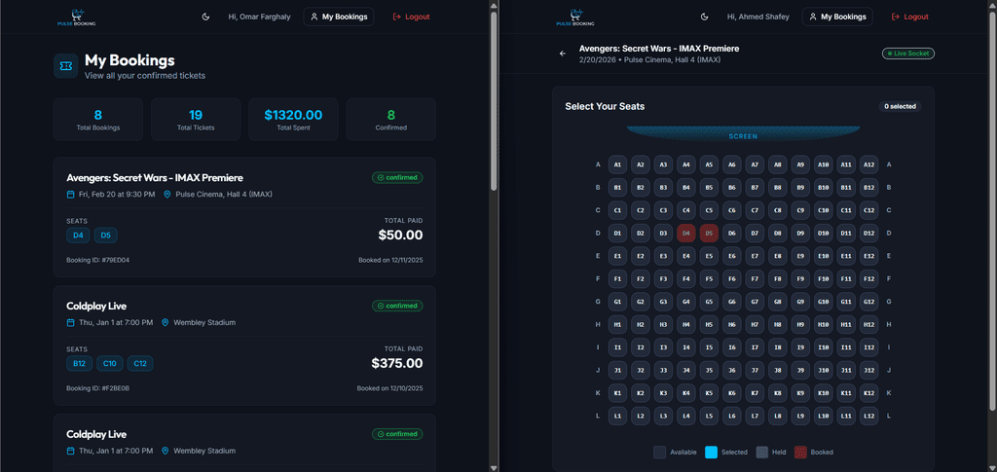
Task: Select seat C9 in the seat map
Action: click(x=800, y=210)
